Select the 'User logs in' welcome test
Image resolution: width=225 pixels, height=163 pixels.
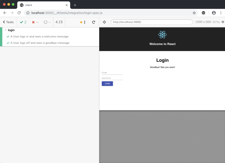[39, 36]
